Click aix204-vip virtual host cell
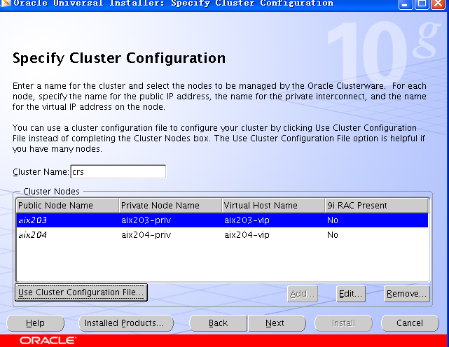449x347 pixels. [x=273, y=235]
